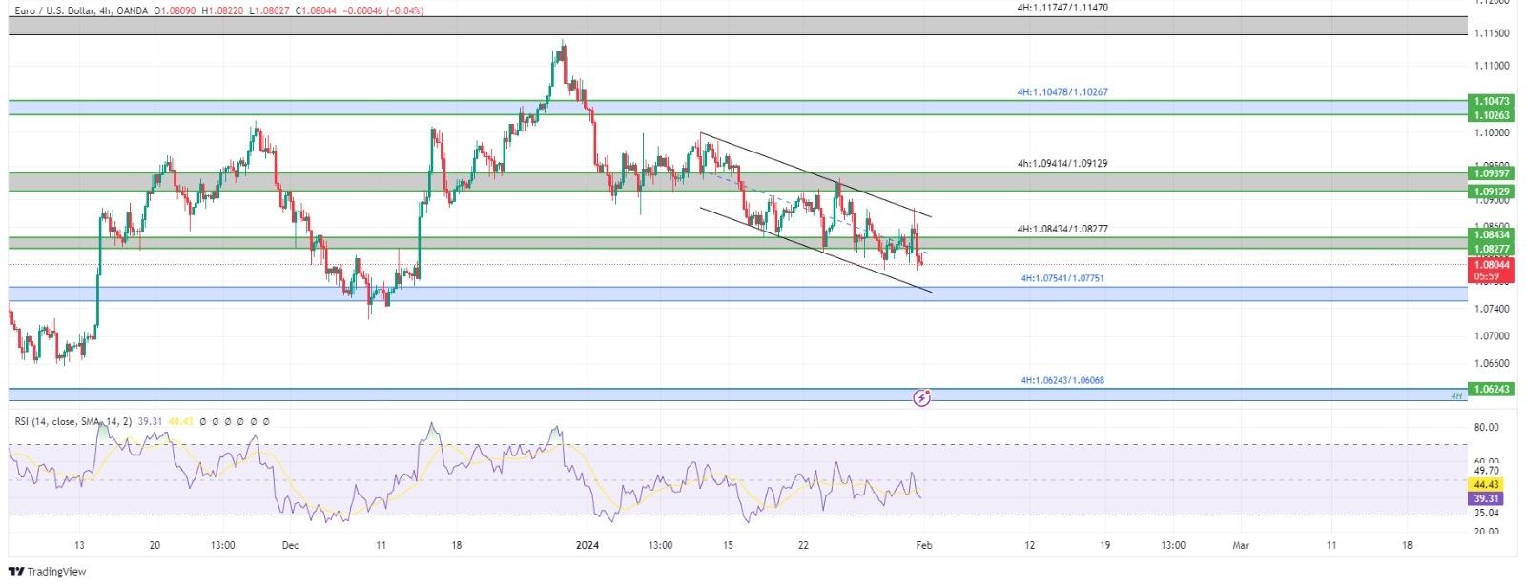Click the green 1.10473 price axis tag
This screenshot has width=1526, height=586.
pos(1492,101)
